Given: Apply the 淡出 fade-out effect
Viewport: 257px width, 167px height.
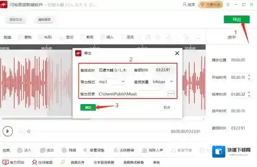Looking at the screenshot, I should click(47, 150).
